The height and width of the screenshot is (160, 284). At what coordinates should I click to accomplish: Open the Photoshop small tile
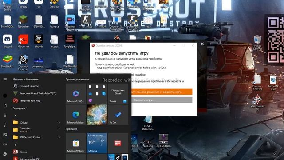coord(125,157)
